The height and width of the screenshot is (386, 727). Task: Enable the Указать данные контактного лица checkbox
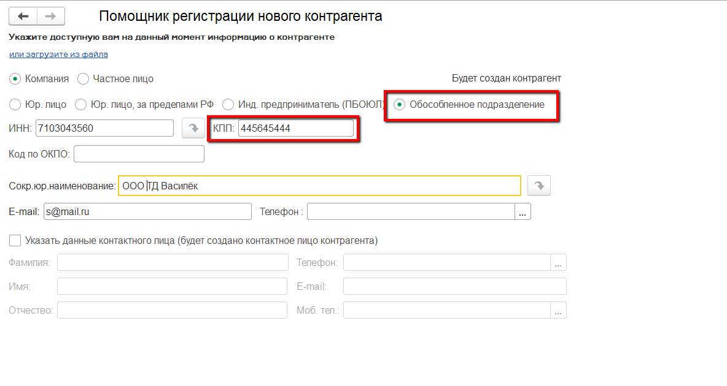15,240
